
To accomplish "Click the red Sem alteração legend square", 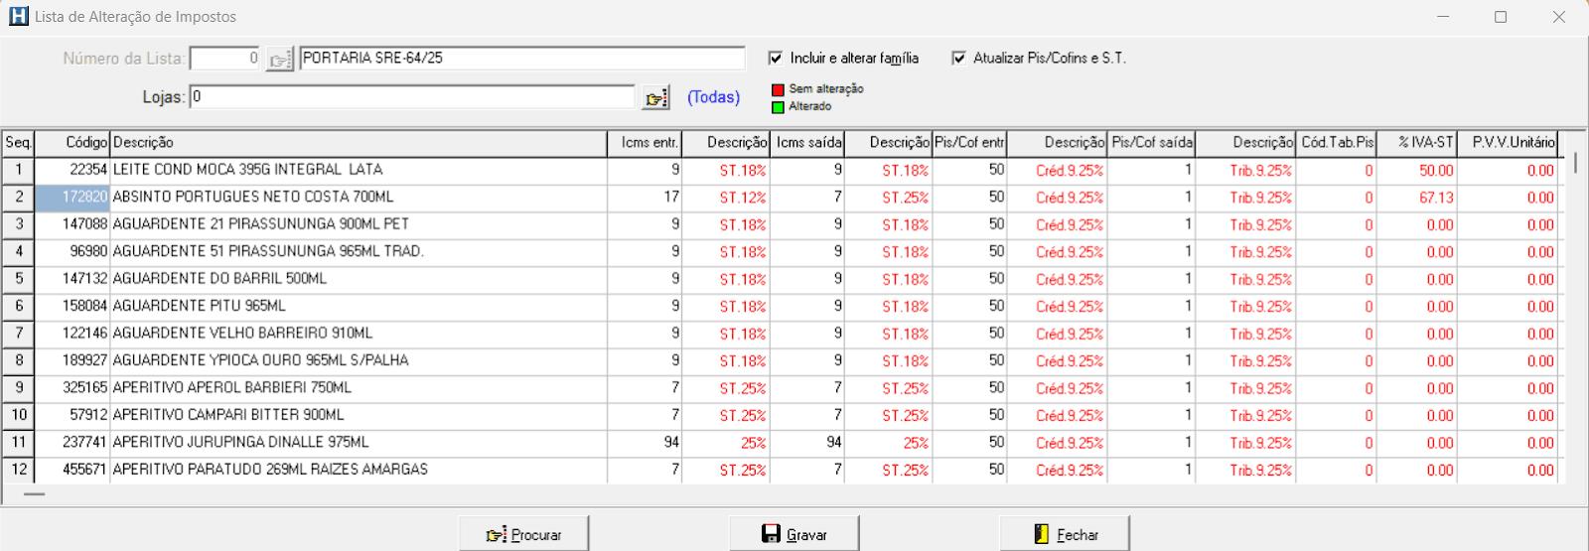I will coord(778,89).
